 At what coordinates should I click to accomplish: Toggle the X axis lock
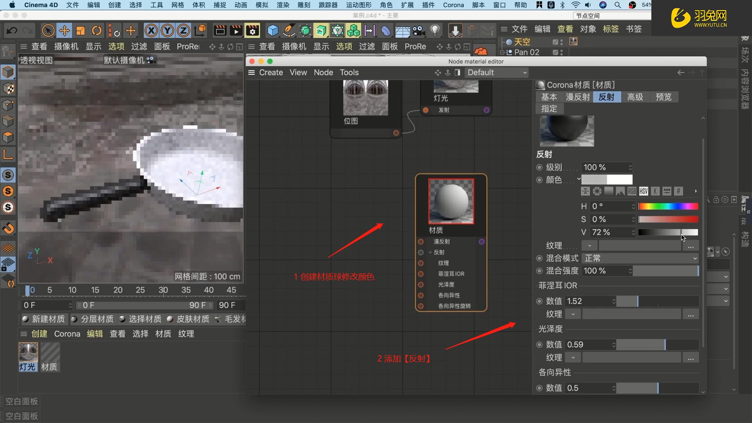[x=151, y=31]
